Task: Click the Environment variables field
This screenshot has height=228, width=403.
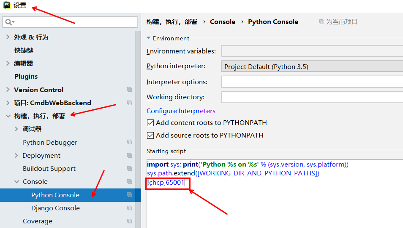Action: (x=312, y=51)
